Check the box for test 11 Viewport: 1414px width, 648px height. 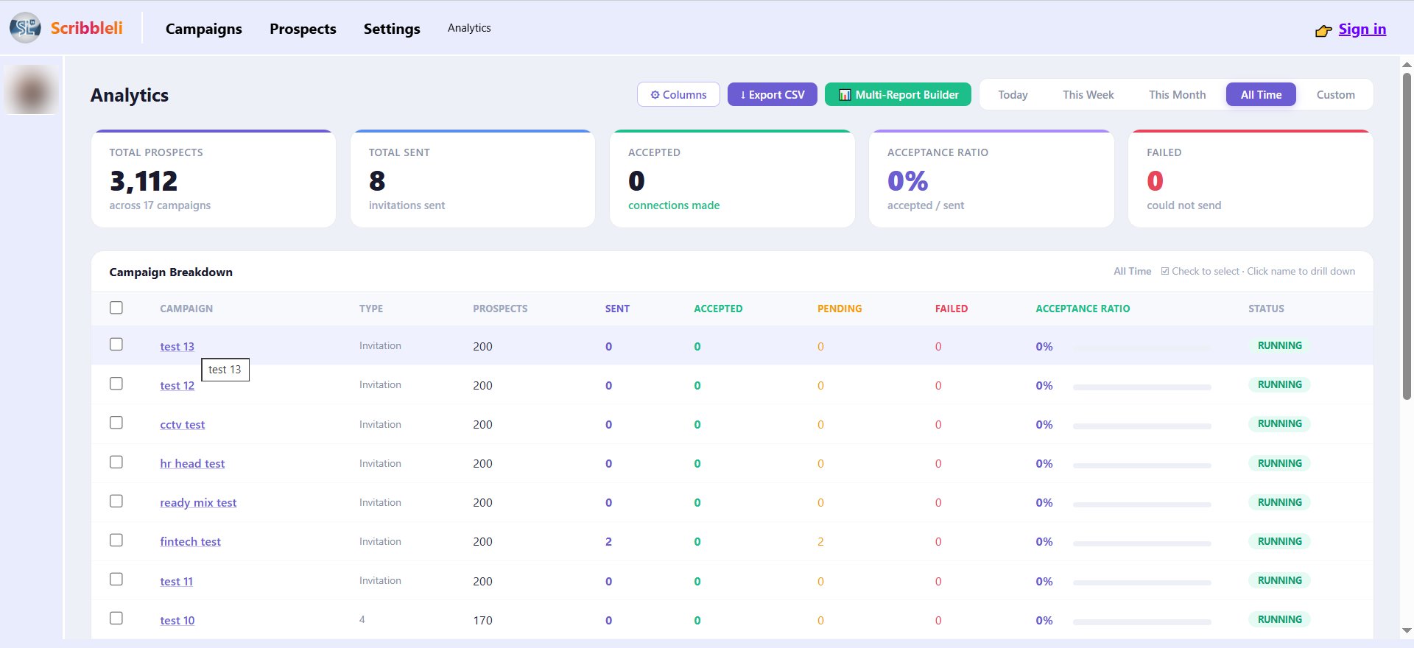[x=116, y=580]
